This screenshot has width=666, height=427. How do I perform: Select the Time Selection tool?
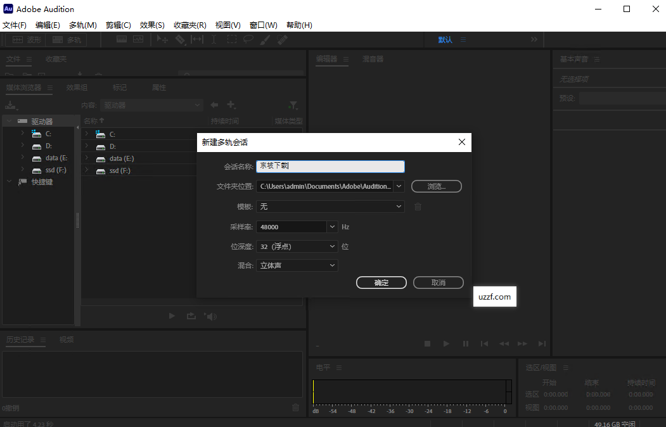[x=214, y=39]
